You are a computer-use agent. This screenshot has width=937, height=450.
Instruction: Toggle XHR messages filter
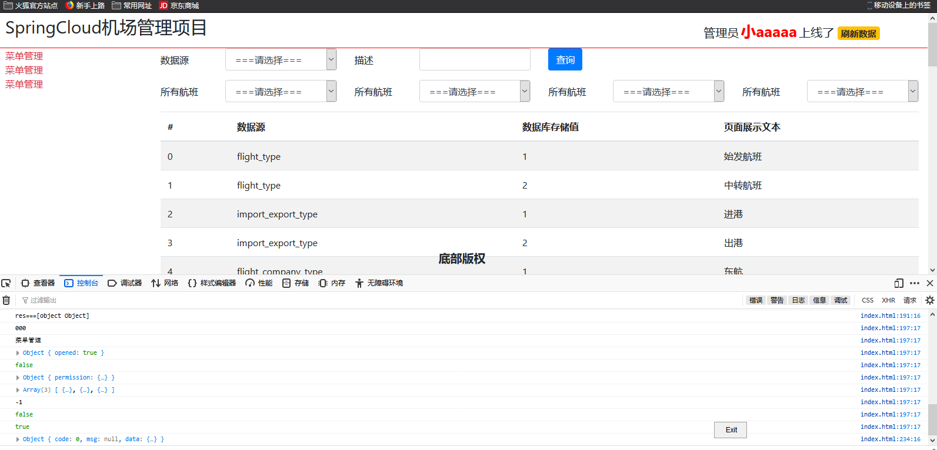click(x=888, y=300)
